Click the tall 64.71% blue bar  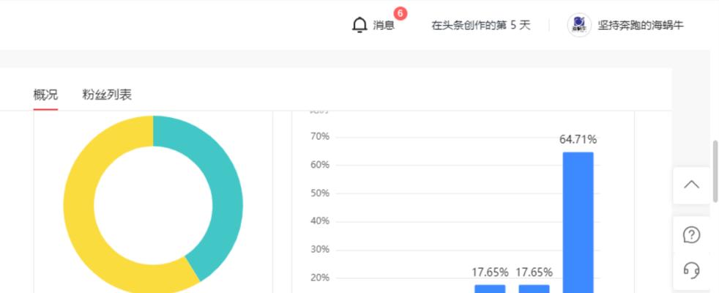click(578, 223)
